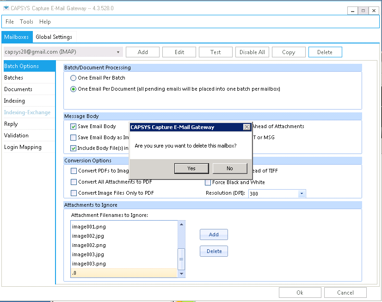
Task: Enable Force Black and White checkbox
Action: tap(208, 182)
